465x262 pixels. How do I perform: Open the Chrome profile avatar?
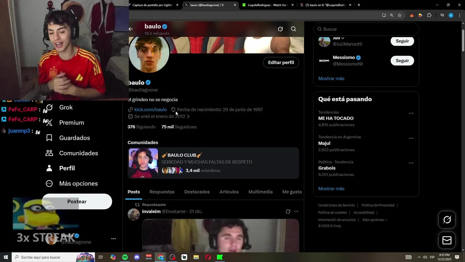coord(451,15)
